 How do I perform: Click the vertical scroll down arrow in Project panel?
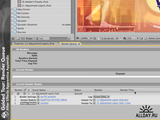click(x=72, y=35)
